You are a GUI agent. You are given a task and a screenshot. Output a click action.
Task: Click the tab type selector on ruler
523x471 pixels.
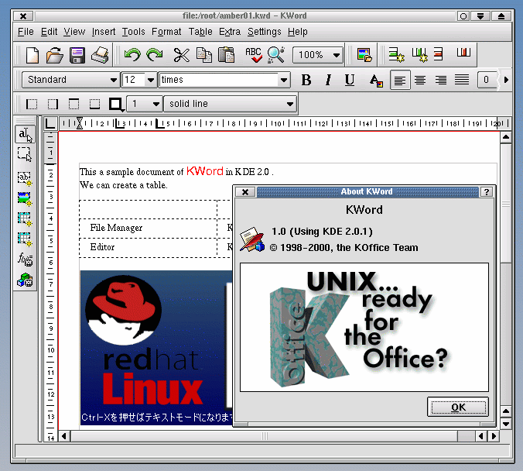50,123
